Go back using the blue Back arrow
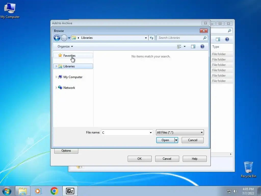261x196 pixels. (x=57, y=38)
